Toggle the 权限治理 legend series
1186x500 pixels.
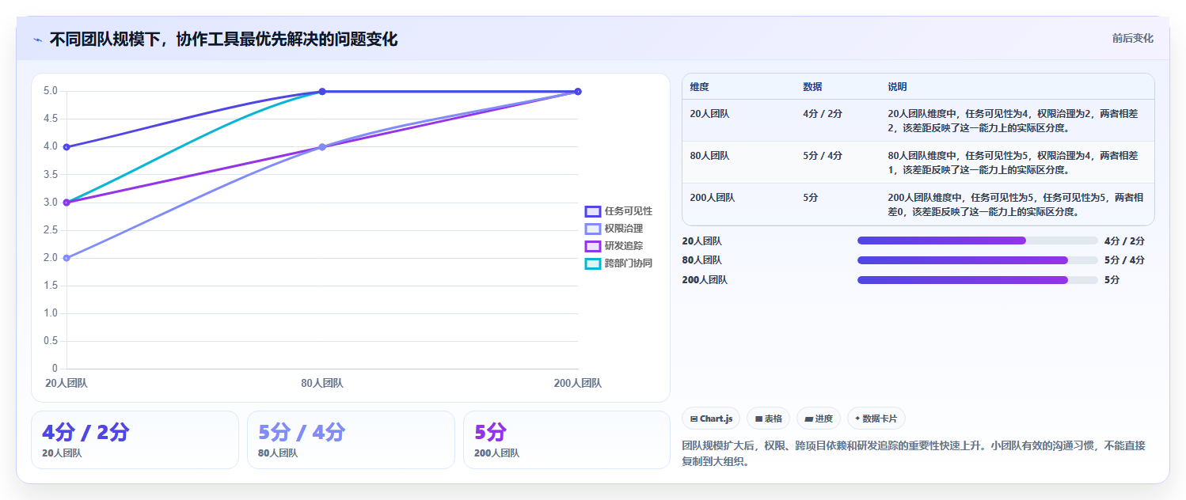point(614,229)
